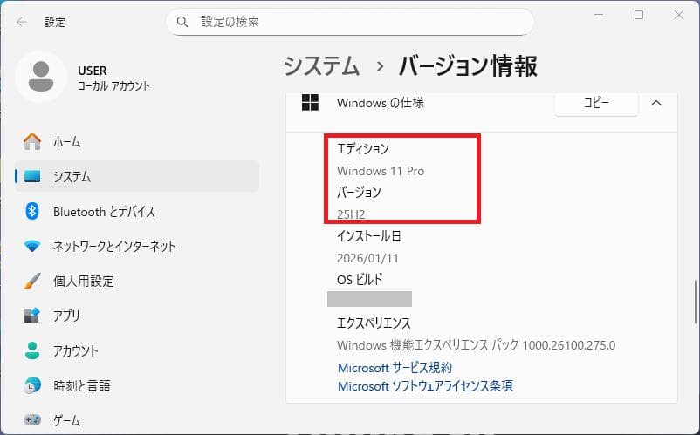
Task: Click the ゲーム controller icon
Action: click(32, 420)
